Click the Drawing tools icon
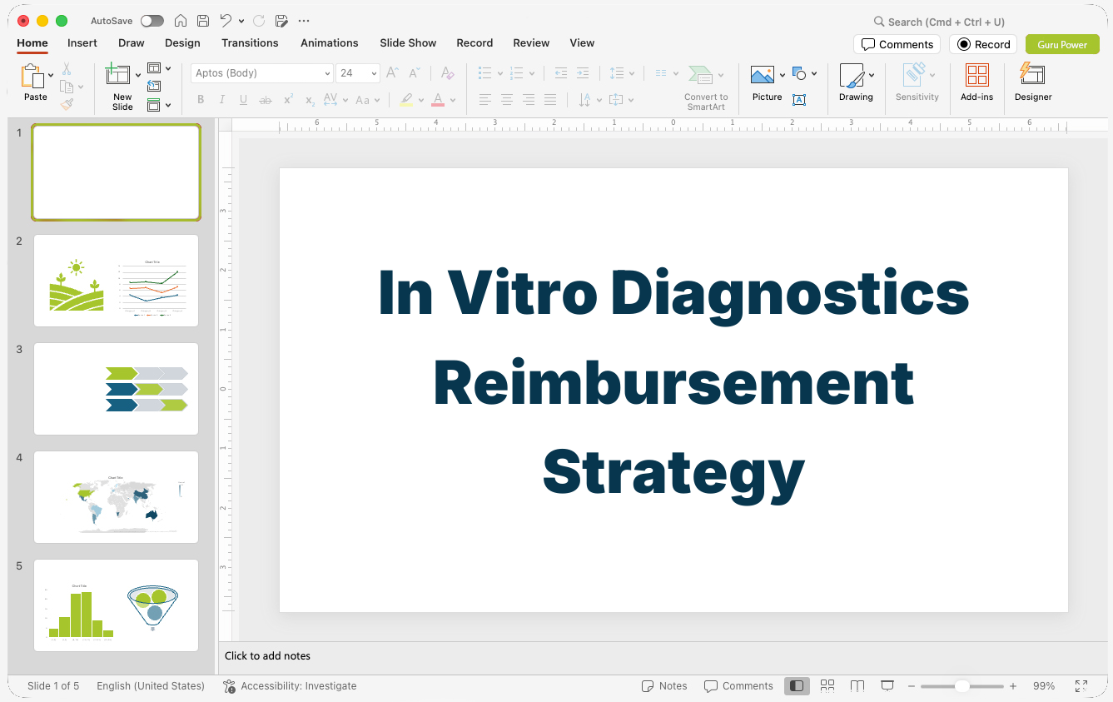The height and width of the screenshot is (702, 1113). (852, 76)
